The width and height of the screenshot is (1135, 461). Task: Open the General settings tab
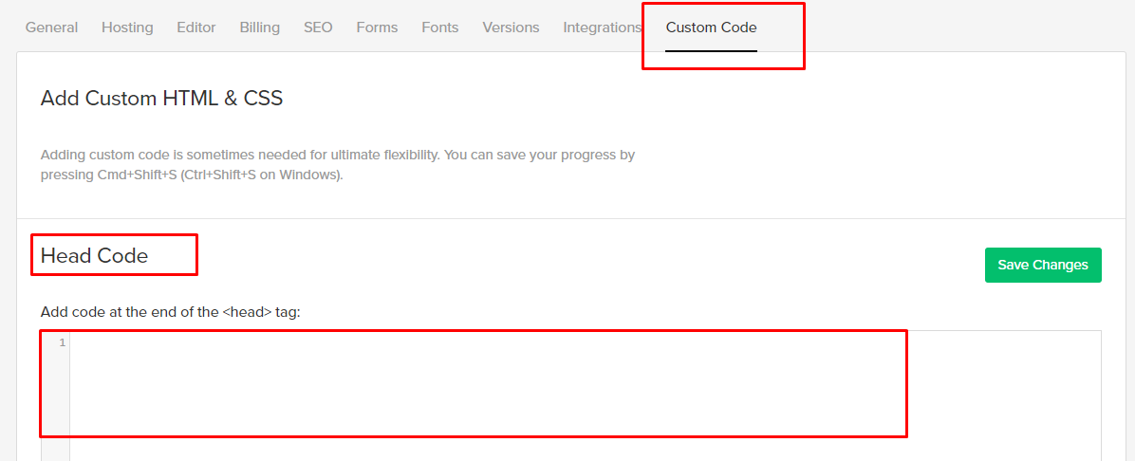pyautogui.click(x=51, y=28)
